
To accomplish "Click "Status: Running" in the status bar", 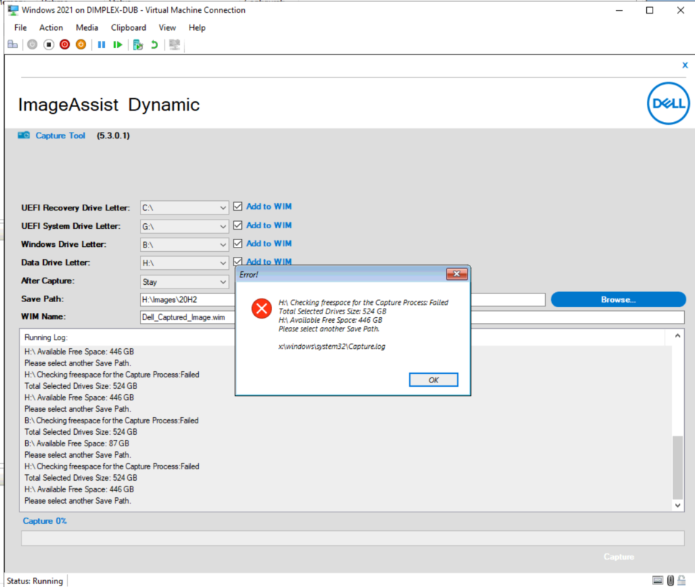I will pos(35,581).
